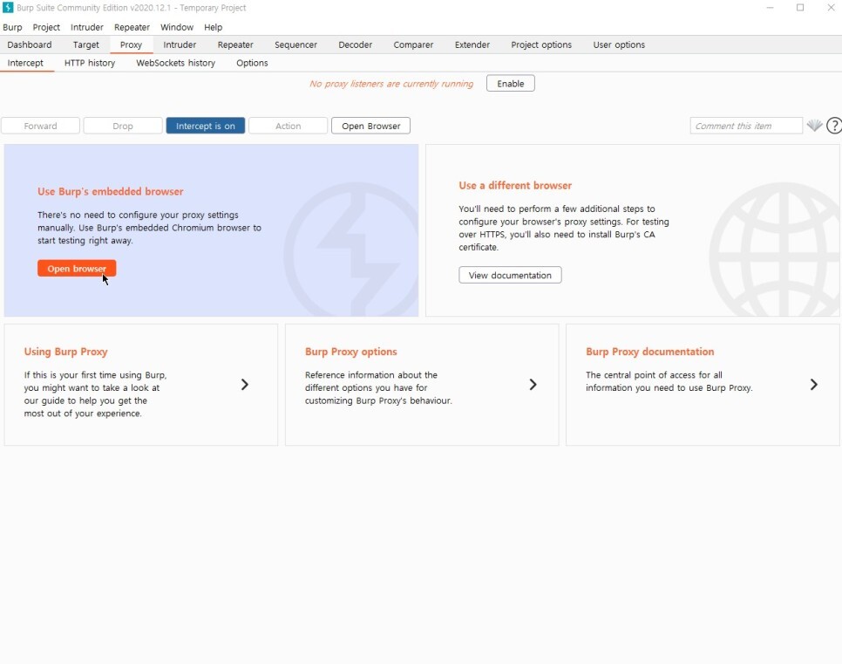Open the HTTP history sub-tab

pos(90,63)
